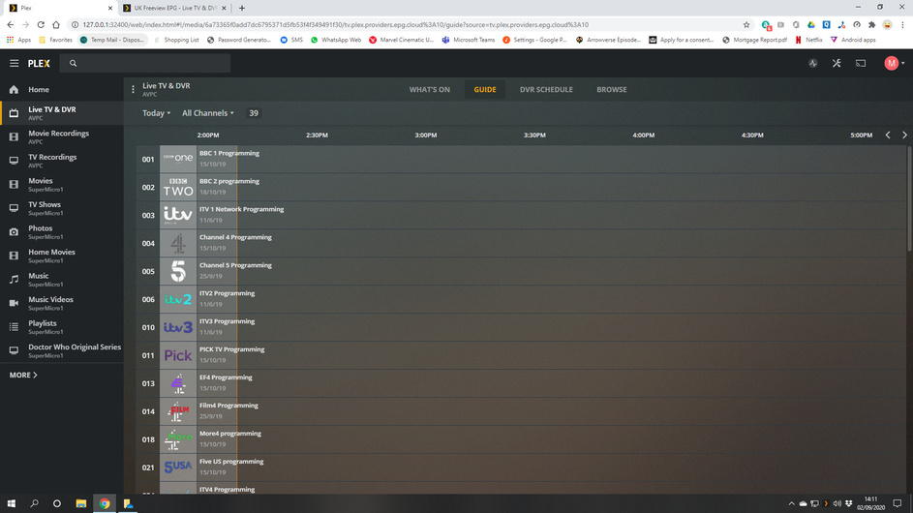Click ITV3 channel logo
Viewport: 913px width, 513px height.
178,326
